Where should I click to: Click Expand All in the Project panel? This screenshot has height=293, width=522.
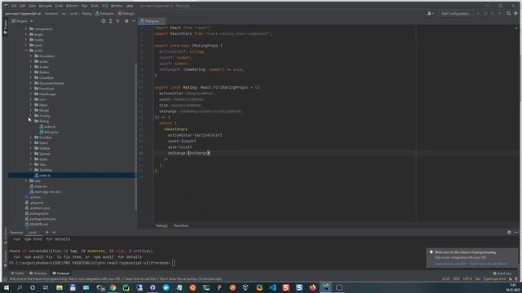(x=111, y=21)
